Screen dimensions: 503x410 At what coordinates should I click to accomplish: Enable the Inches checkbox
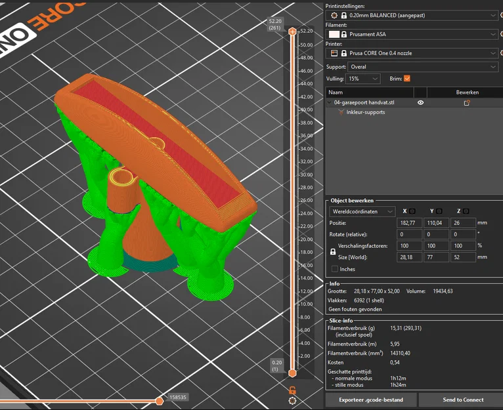click(335, 269)
